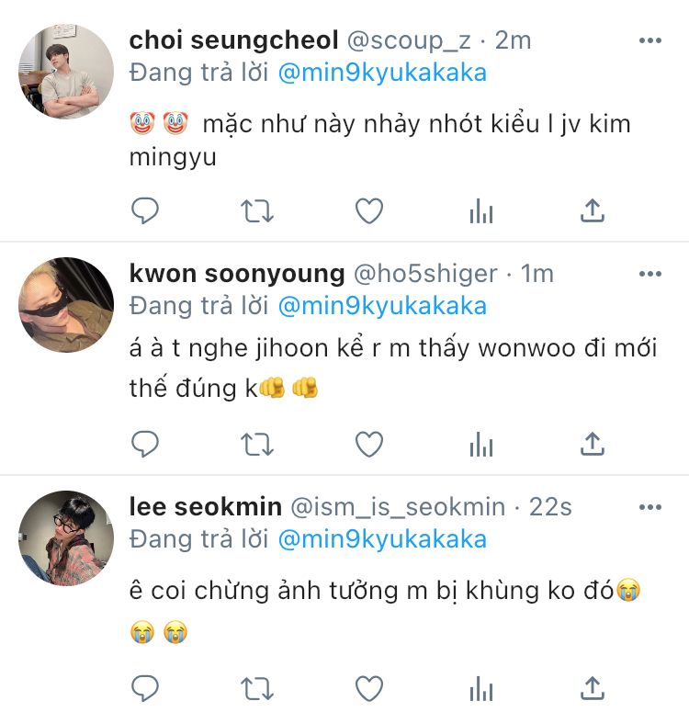This screenshot has width=689, height=712.
Task: Open more options for kwon soonyoung's tweet
Action: point(649,274)
